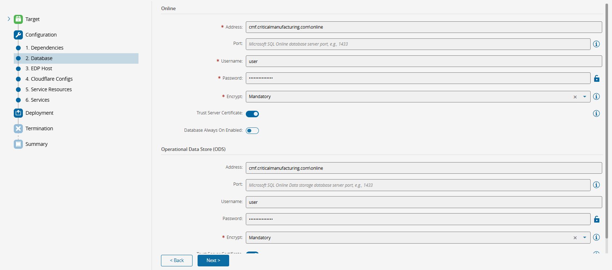Click the ODS password unlock icon
612x270 pixels.
coord(596,219)
